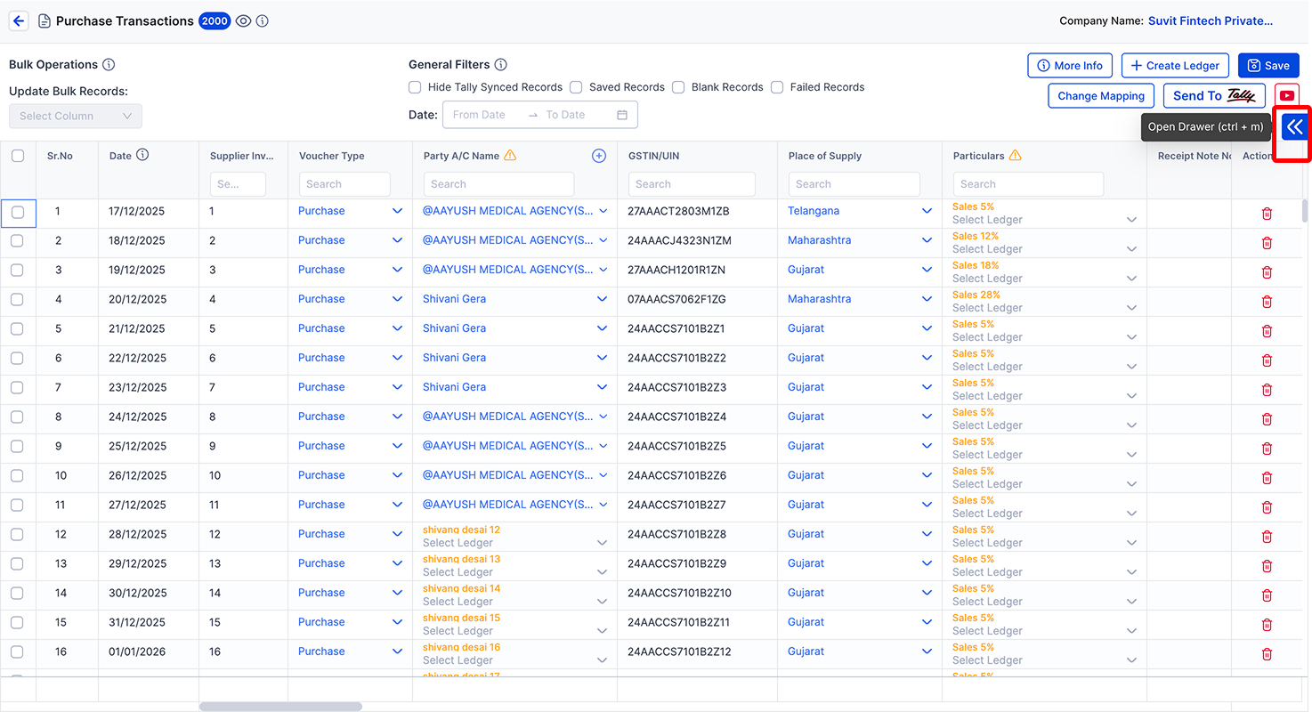
Task: Click the Create Ledger button
Action: click(1175, 66)
